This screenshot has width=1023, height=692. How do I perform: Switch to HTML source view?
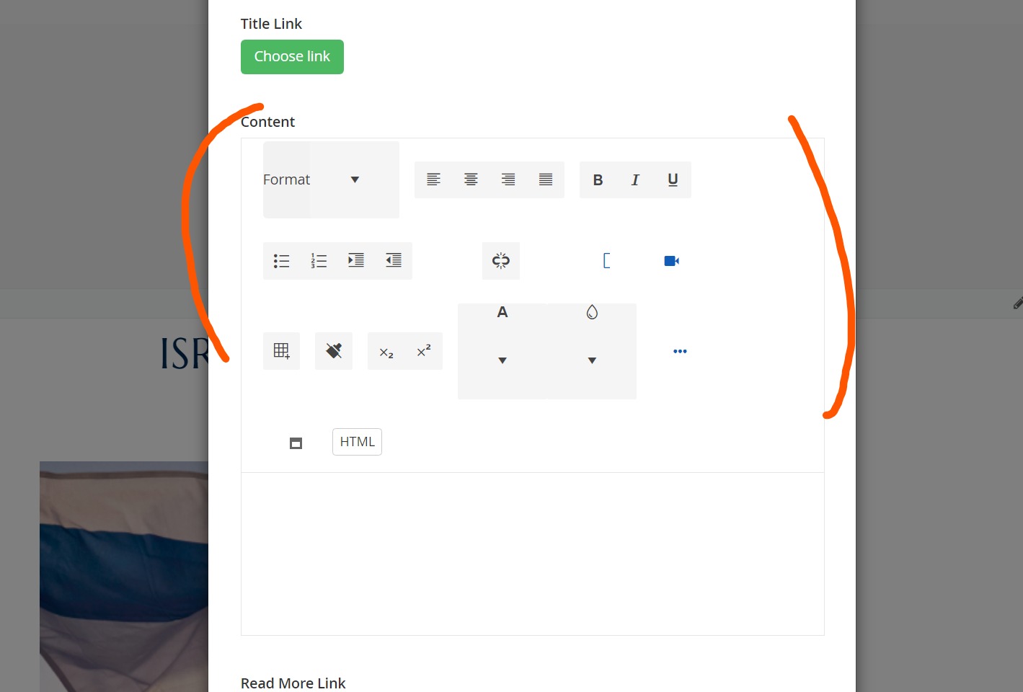(357, 442)
